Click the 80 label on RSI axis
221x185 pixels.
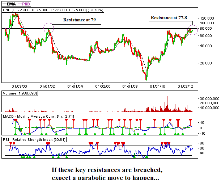[202, 143]
